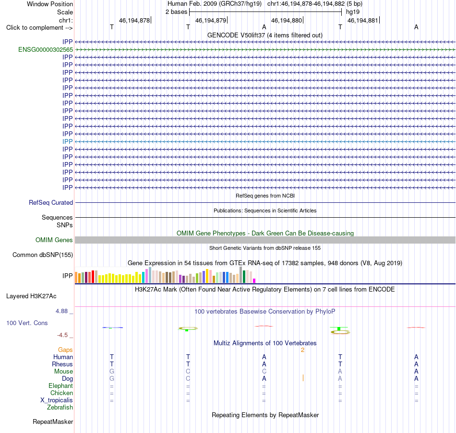Click 'Repeating Elements by RepeatMasker' title
456x433 pixels.
pyautogui.click(x=265, y=415)
